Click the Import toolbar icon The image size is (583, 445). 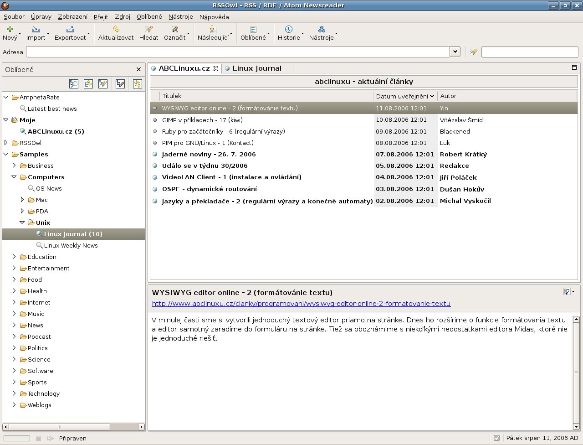pos(36,29)
